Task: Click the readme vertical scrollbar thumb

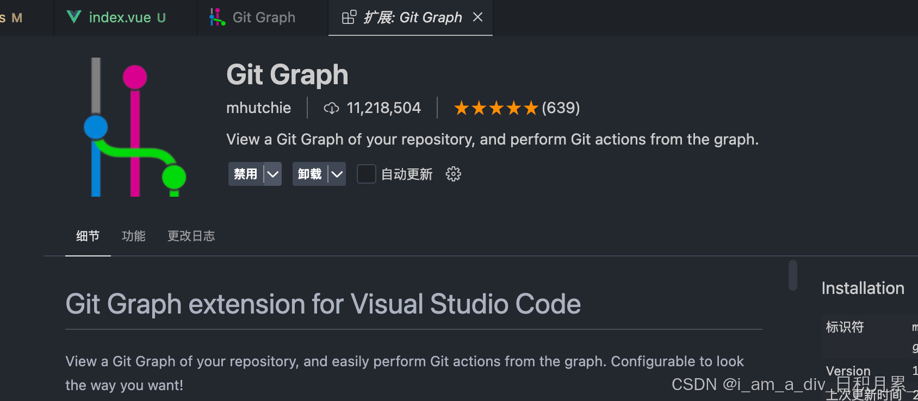Action: click(x=793, y=275)
